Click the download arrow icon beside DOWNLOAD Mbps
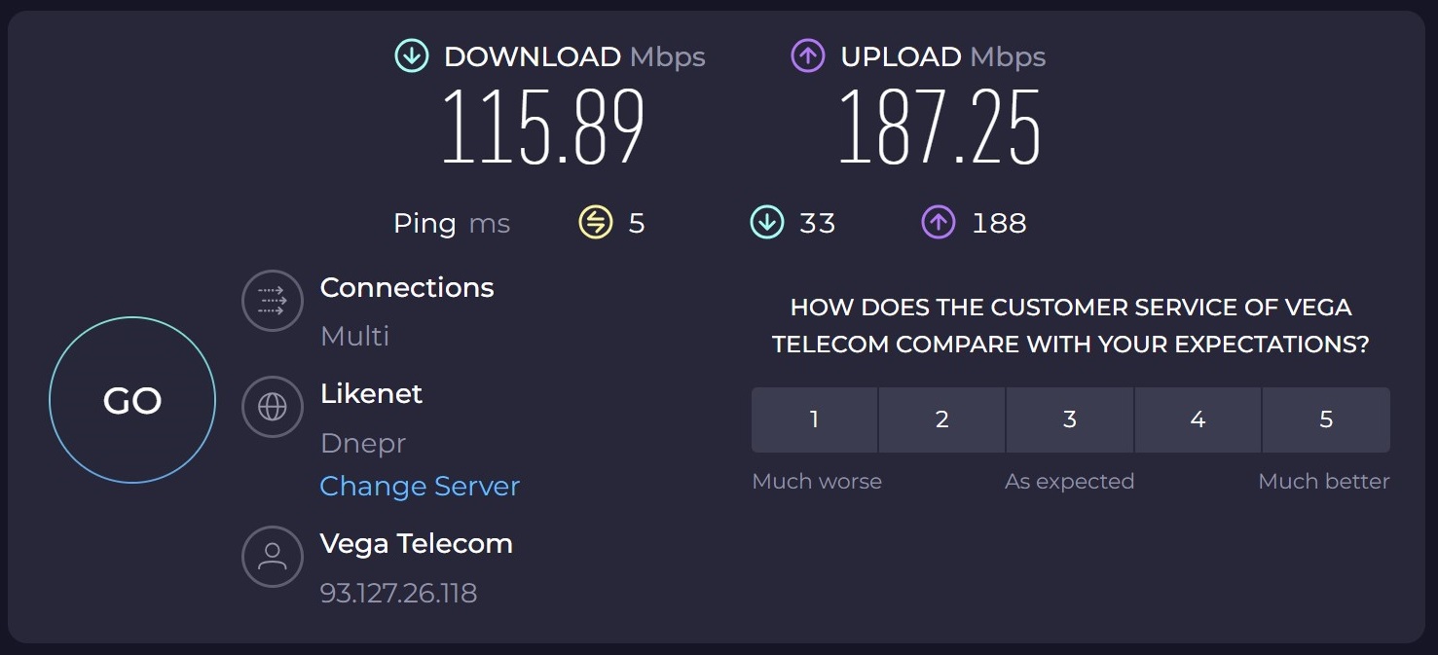Viewport: 1438px width, 655px height. coord(411,56)
